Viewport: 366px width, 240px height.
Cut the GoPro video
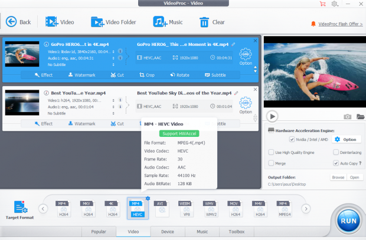[117, 75]
